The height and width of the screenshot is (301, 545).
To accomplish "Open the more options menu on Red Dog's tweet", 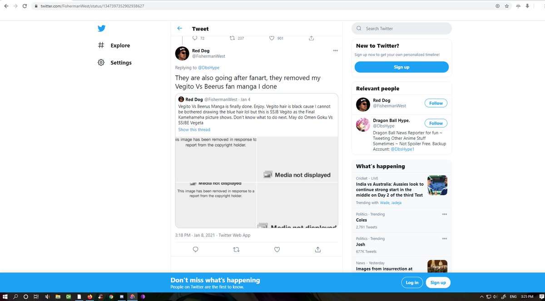I will pos(335,50).
